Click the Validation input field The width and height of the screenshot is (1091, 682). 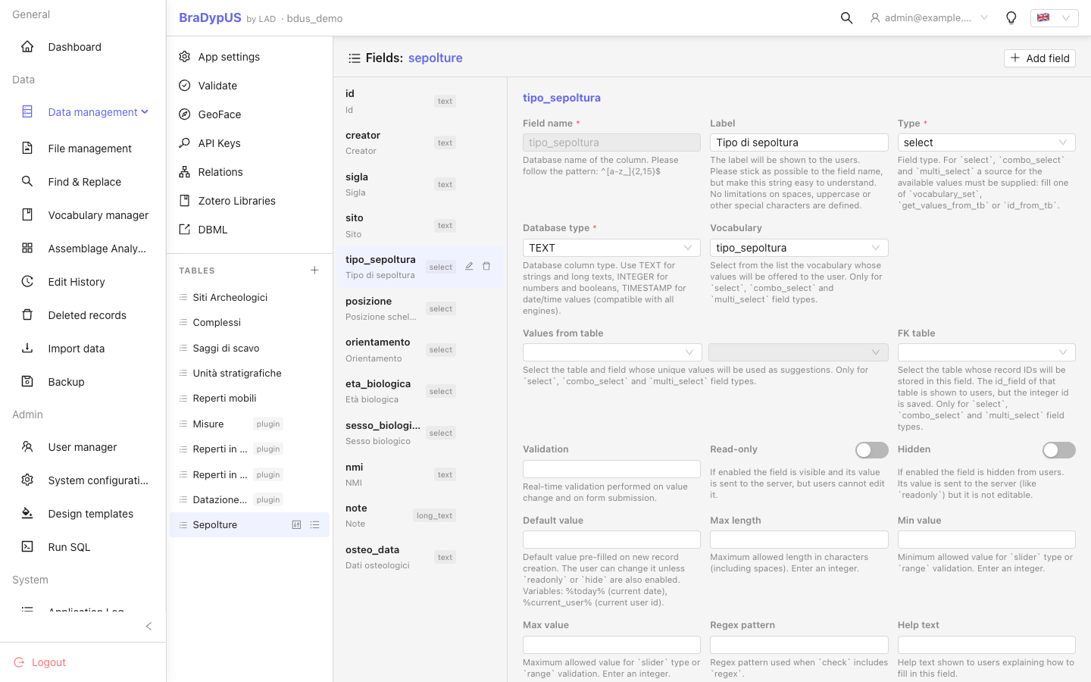pyautogui.click(x=611, y=469)
